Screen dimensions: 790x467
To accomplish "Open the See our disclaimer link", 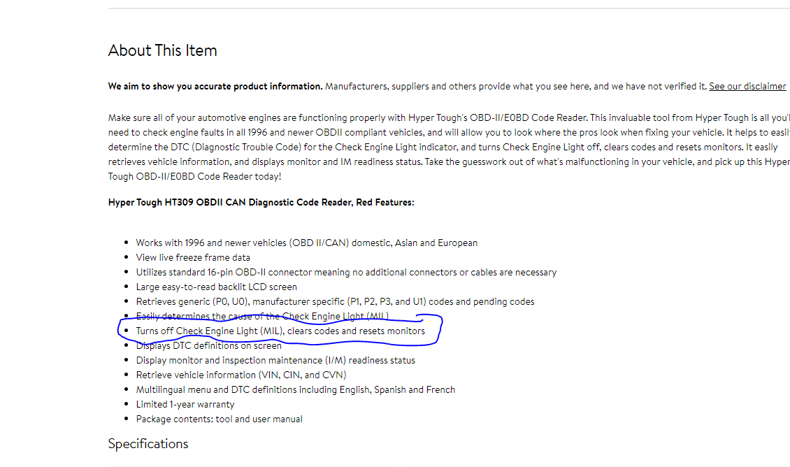I will coord(747,87).
